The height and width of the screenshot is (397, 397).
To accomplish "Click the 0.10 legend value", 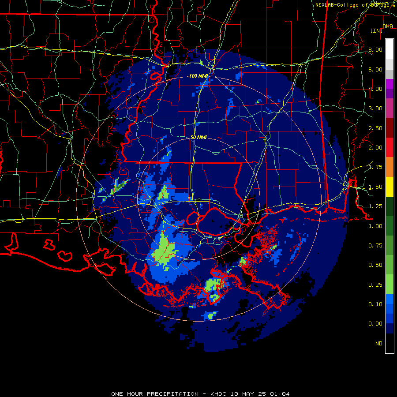I will (x=375, y=304).
